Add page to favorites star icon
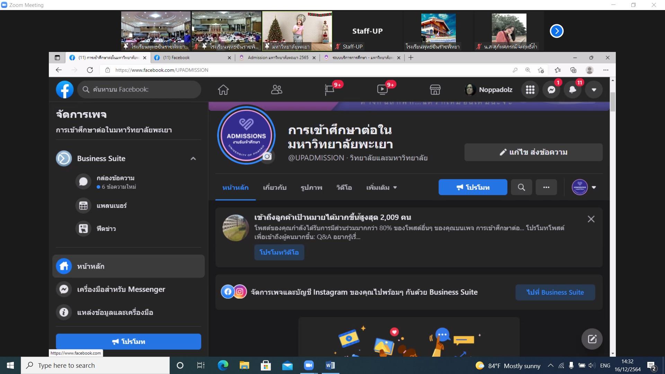Screen dimensions: 665x374 tap(541, 70)
